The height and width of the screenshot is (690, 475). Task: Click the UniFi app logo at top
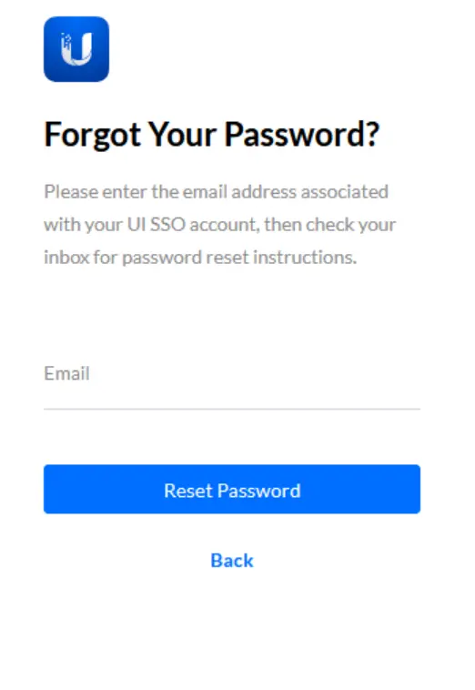(76, 49)
